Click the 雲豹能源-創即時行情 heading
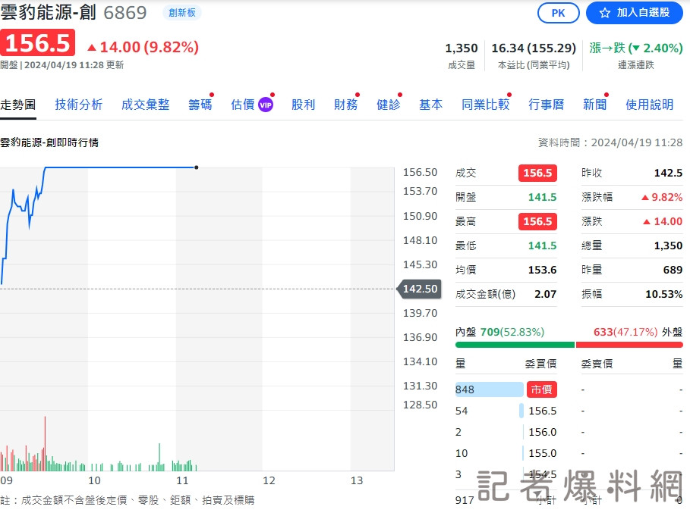The height and width of the screenshot is (516, 690). click(49, 142)
